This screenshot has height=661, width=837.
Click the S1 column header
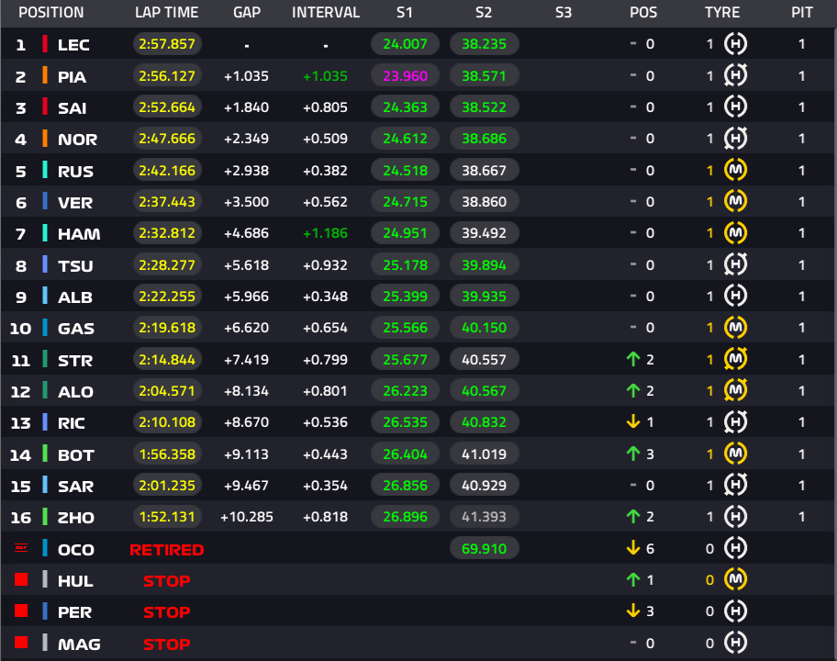coord(405,12)
